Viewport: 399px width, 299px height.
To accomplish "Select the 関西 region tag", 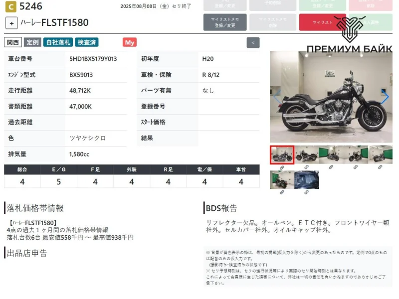I will 13,42.
